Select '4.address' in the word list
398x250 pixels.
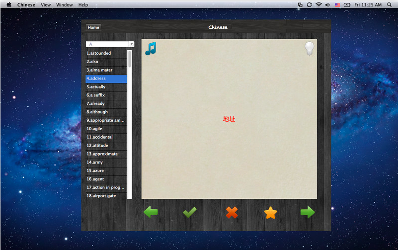point(106,79)
